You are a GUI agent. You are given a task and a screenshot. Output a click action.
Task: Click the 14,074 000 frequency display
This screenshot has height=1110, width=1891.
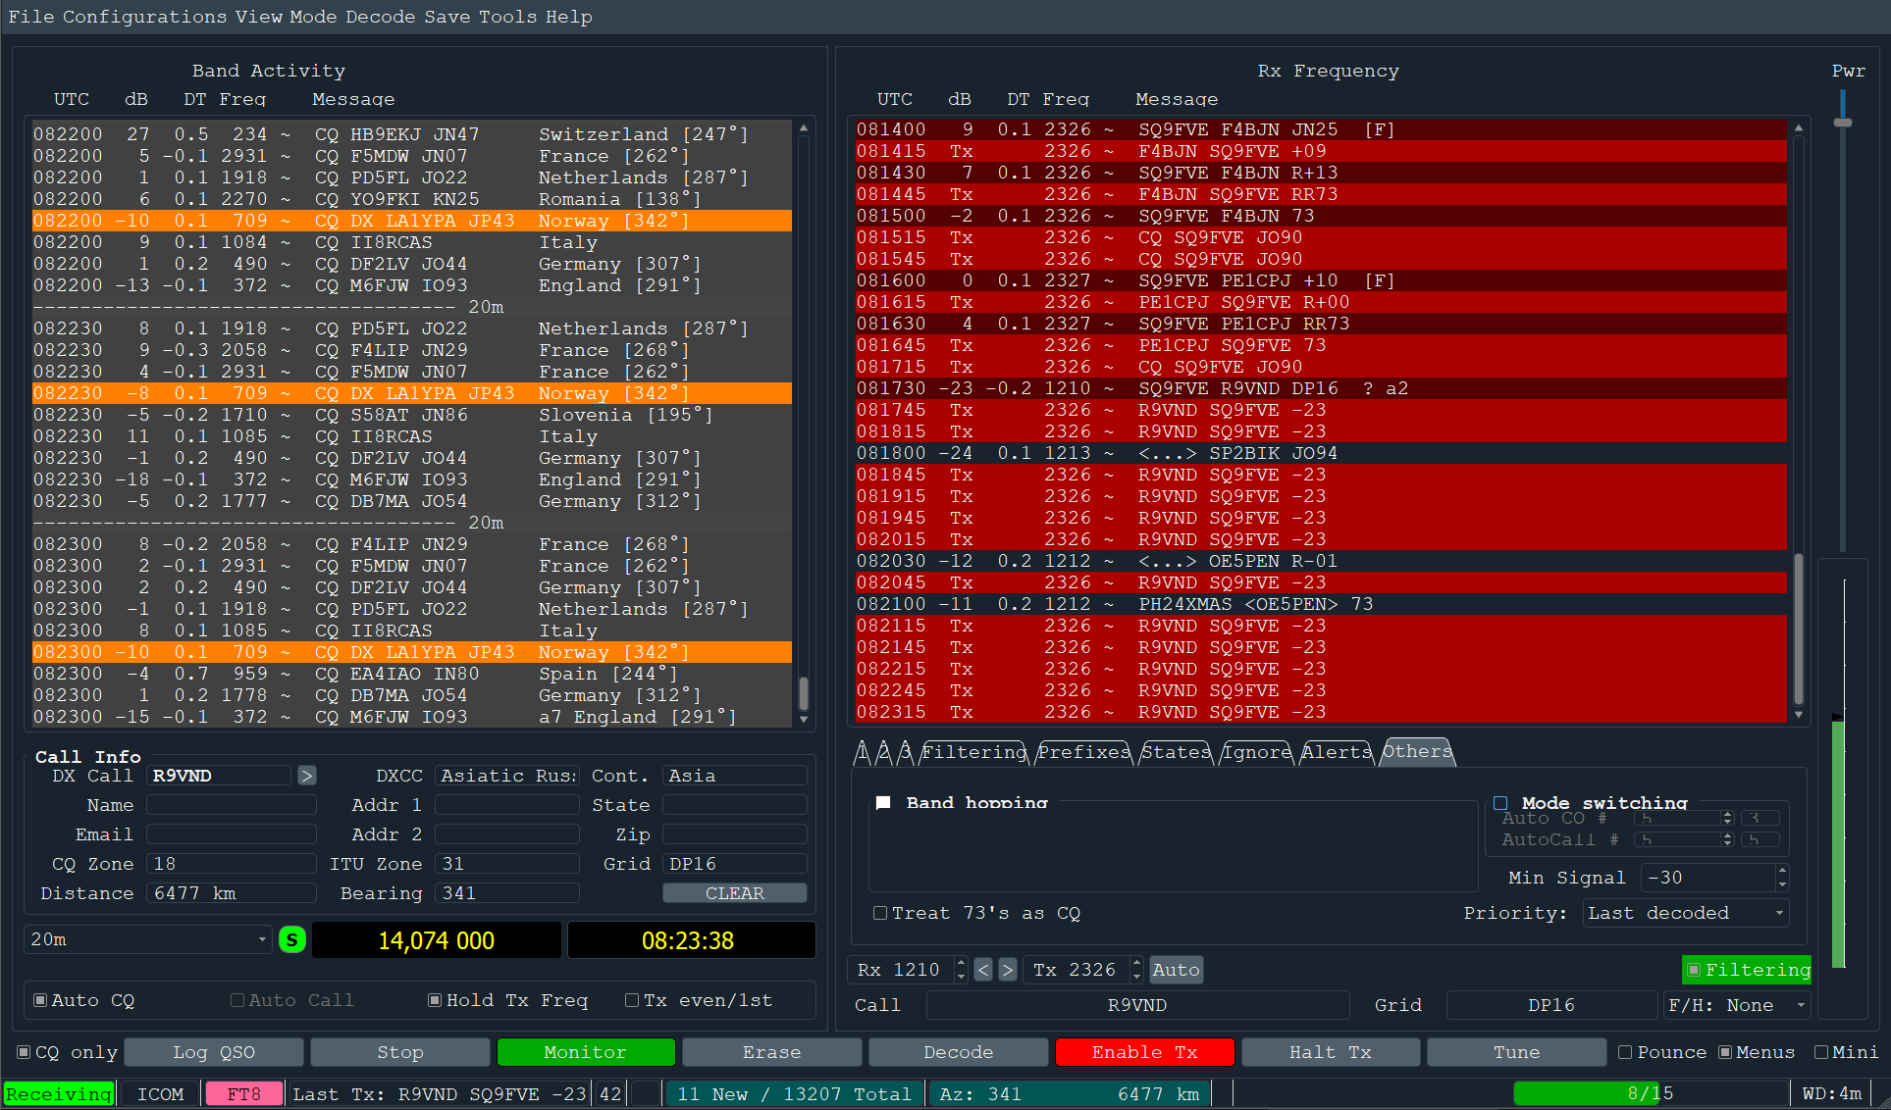pyautogui.click(x=437, y=940)
